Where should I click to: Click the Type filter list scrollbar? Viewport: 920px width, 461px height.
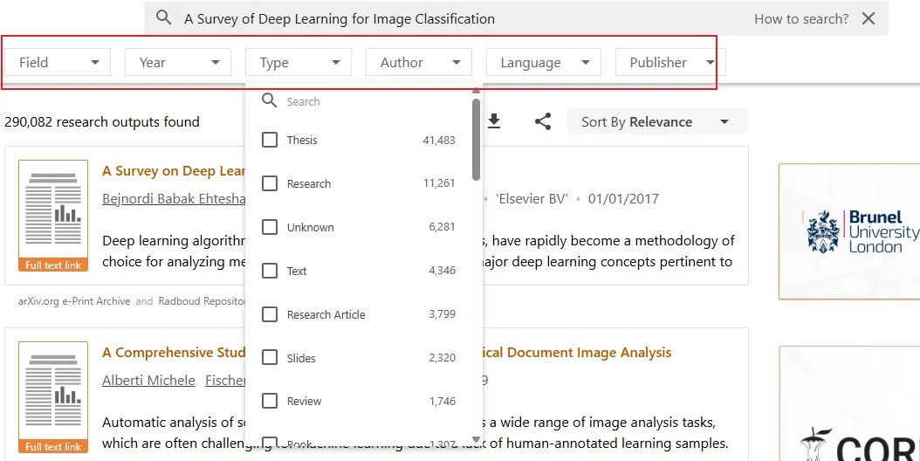coord(476,140)
